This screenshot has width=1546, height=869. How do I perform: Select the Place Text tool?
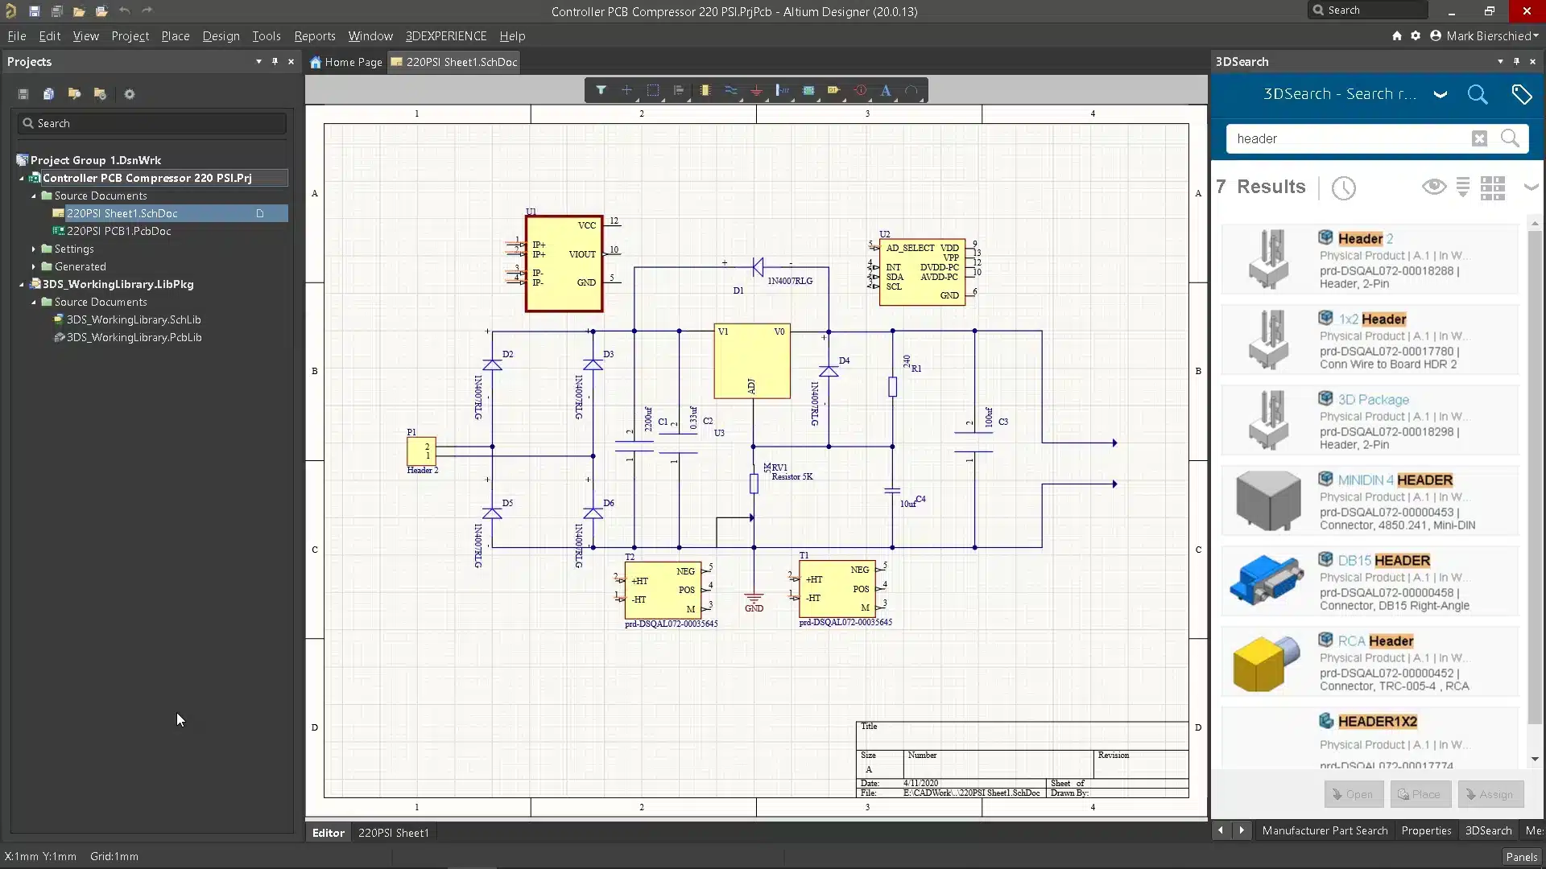886,90
